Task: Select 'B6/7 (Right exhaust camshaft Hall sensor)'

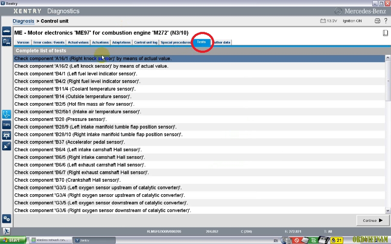Action: tap(199, 172)
